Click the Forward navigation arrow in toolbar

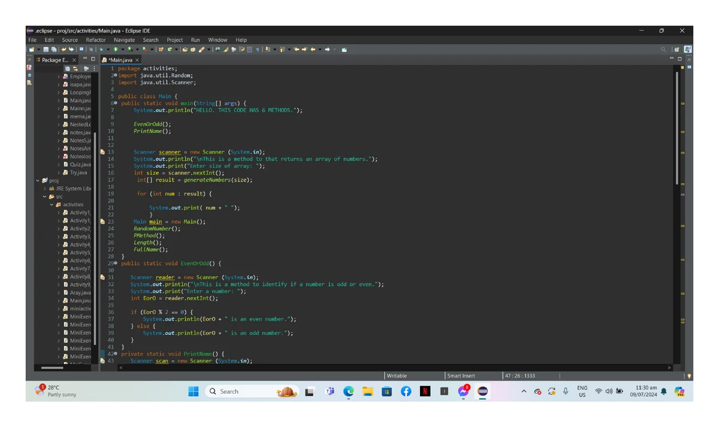point(327,49)
